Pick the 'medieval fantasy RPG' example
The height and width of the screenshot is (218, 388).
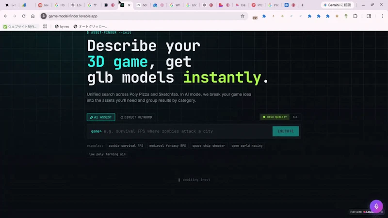(x=167, y=146)
